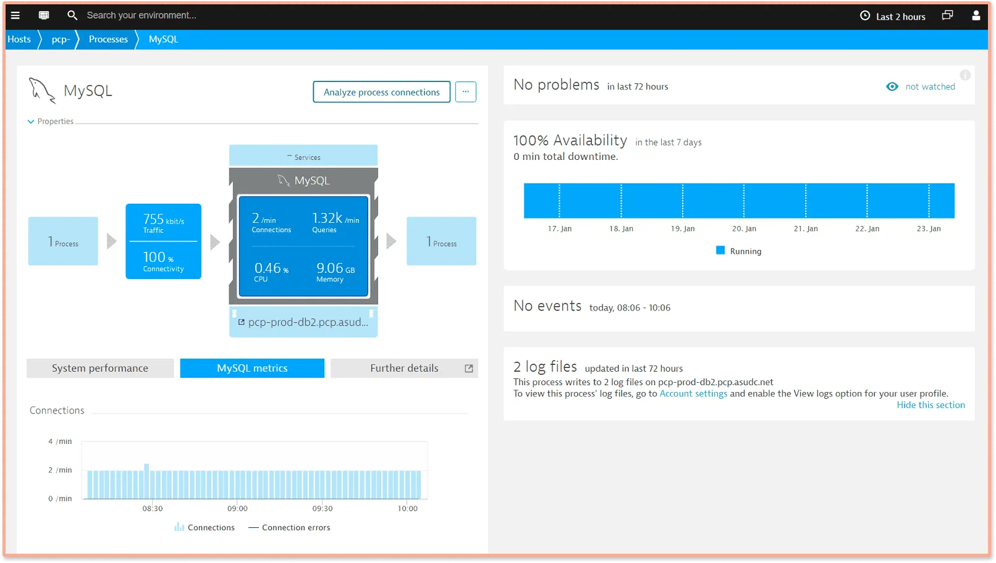This screenshot has width=996, height=563.
Task: Click the search magnifier icon
Action: 72,15
